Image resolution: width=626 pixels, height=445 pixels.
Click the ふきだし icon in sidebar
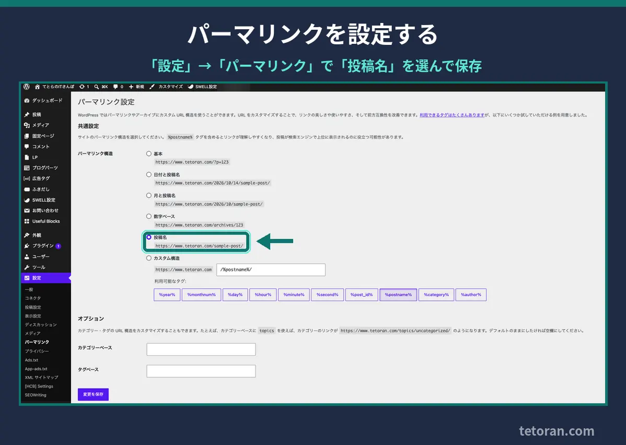pos(27,189)
